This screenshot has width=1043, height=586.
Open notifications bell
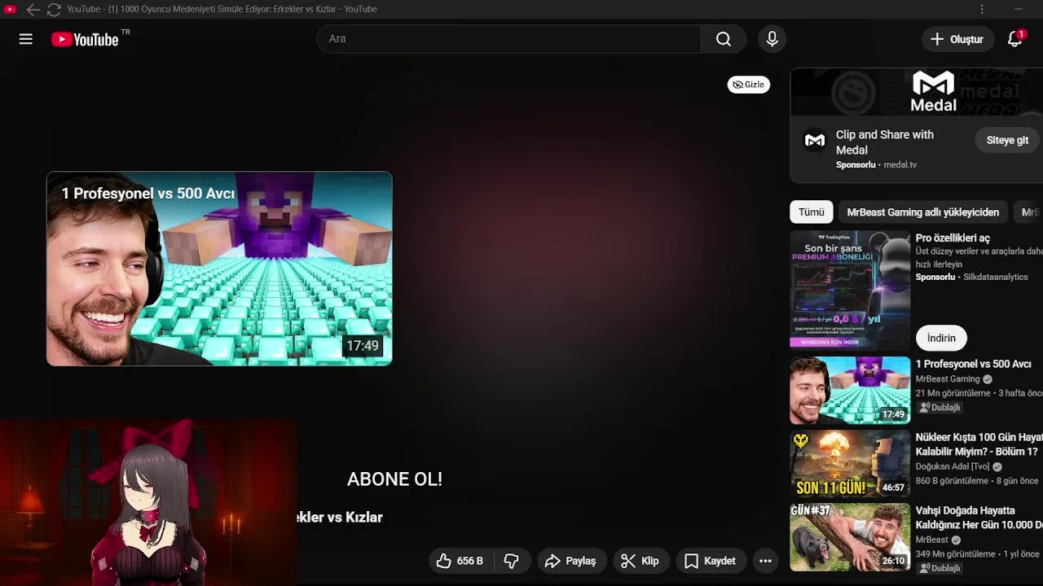tap(1015, 39)
